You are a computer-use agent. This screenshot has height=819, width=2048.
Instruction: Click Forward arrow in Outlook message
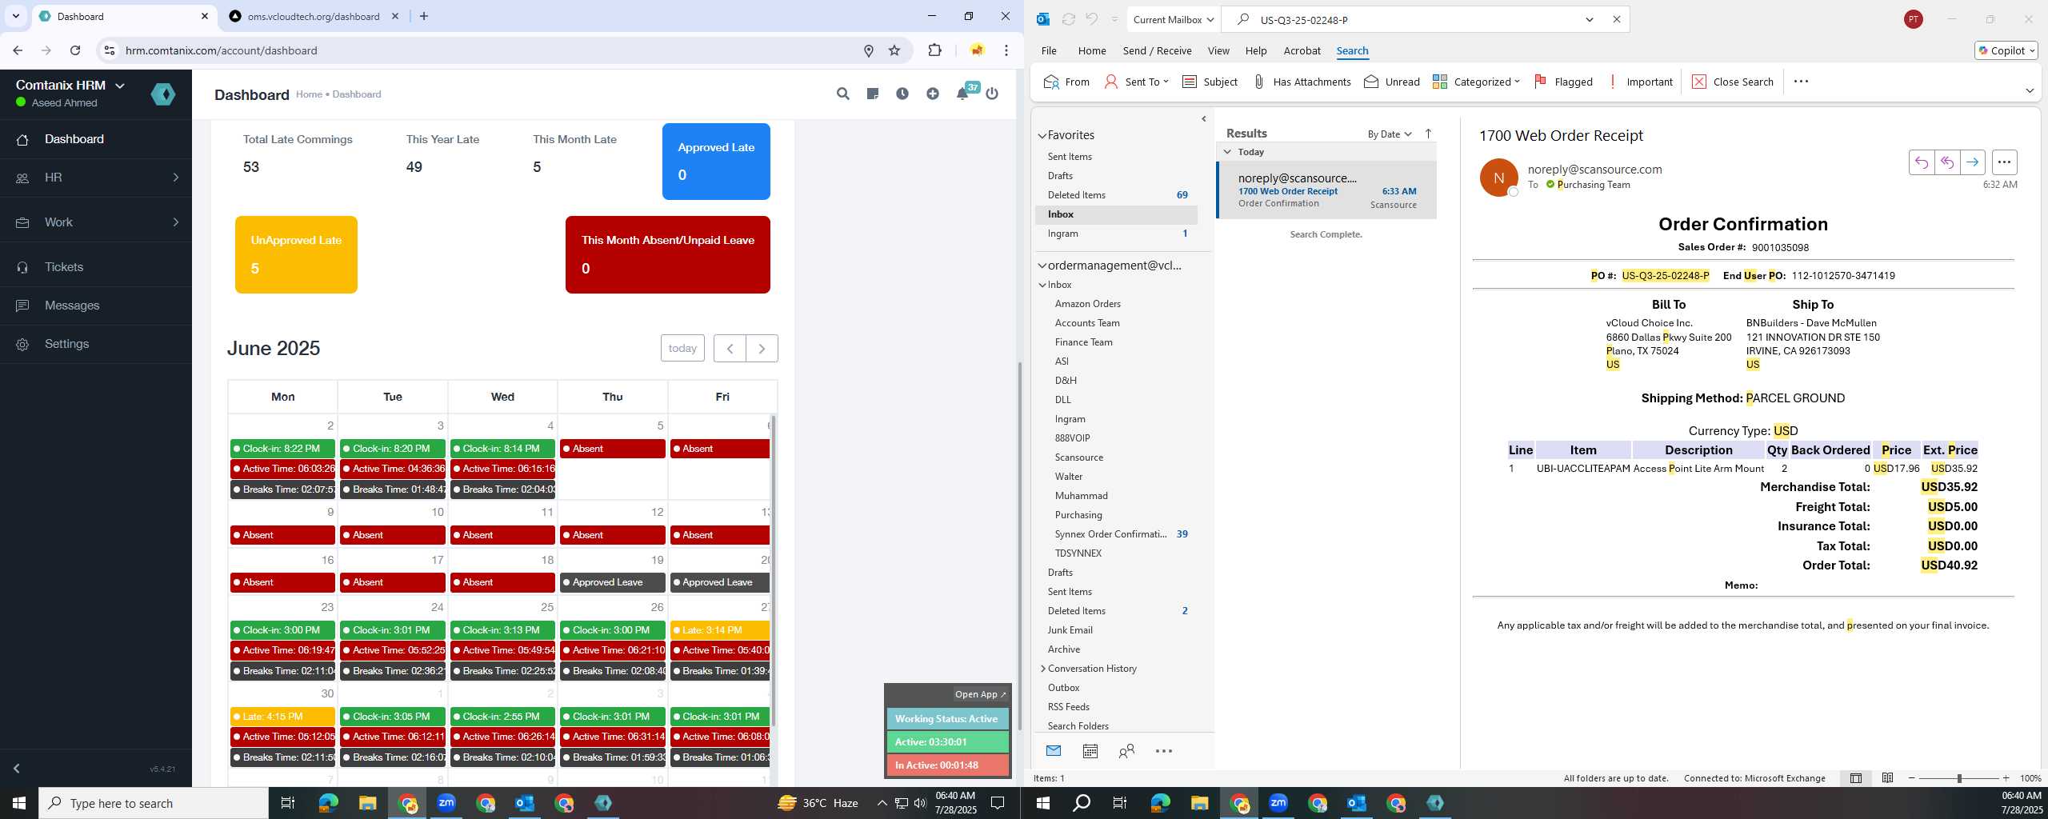coord(1972,162)
